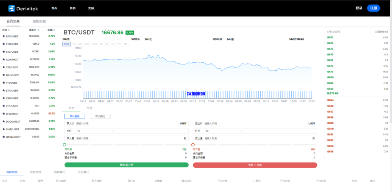Open the sell-side 杠杆 leverage dropdown
The height and width of the screenshot is (191, 392).
(224, 131)
